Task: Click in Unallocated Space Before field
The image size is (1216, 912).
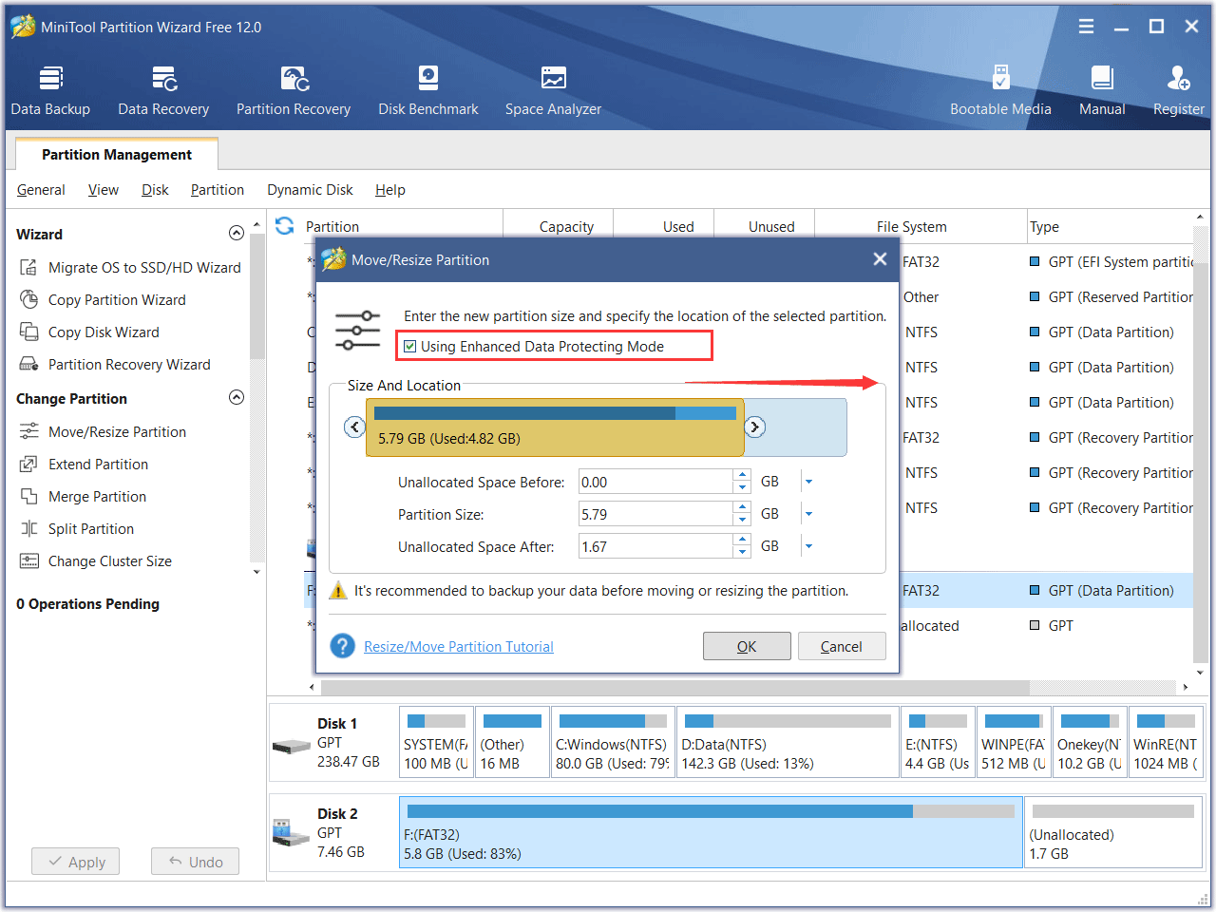Action: click(655, 482)
